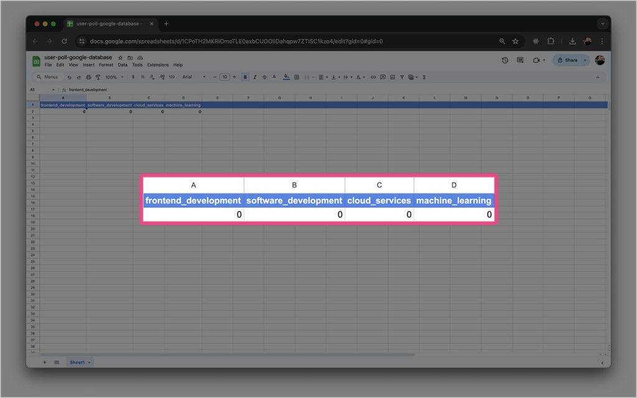Open the horizontal align dropdown
637x398 pixels.
(x=323, y=77)
